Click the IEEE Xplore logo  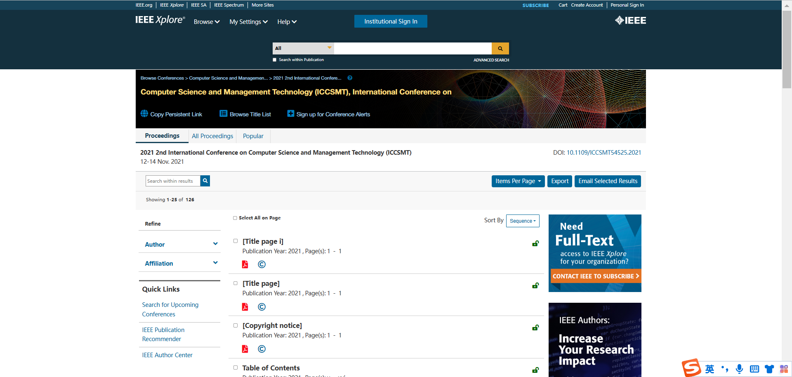tap(160, 20)
